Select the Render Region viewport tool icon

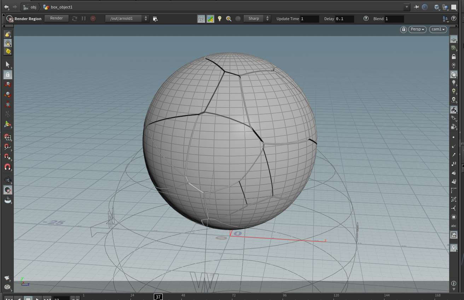click(x=8, y=190)
